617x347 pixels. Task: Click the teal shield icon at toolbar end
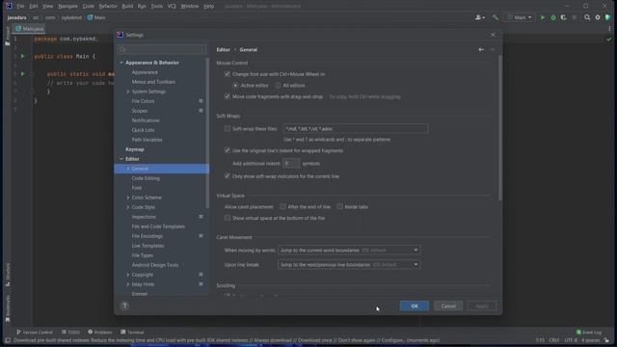(608, 17)
